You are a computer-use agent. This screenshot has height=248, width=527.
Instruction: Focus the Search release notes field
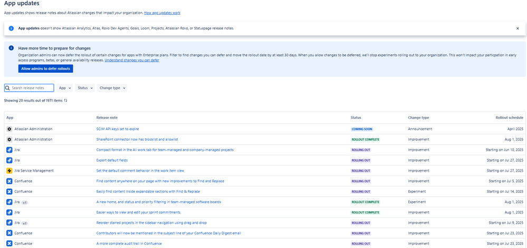click(x=29, y=88)
